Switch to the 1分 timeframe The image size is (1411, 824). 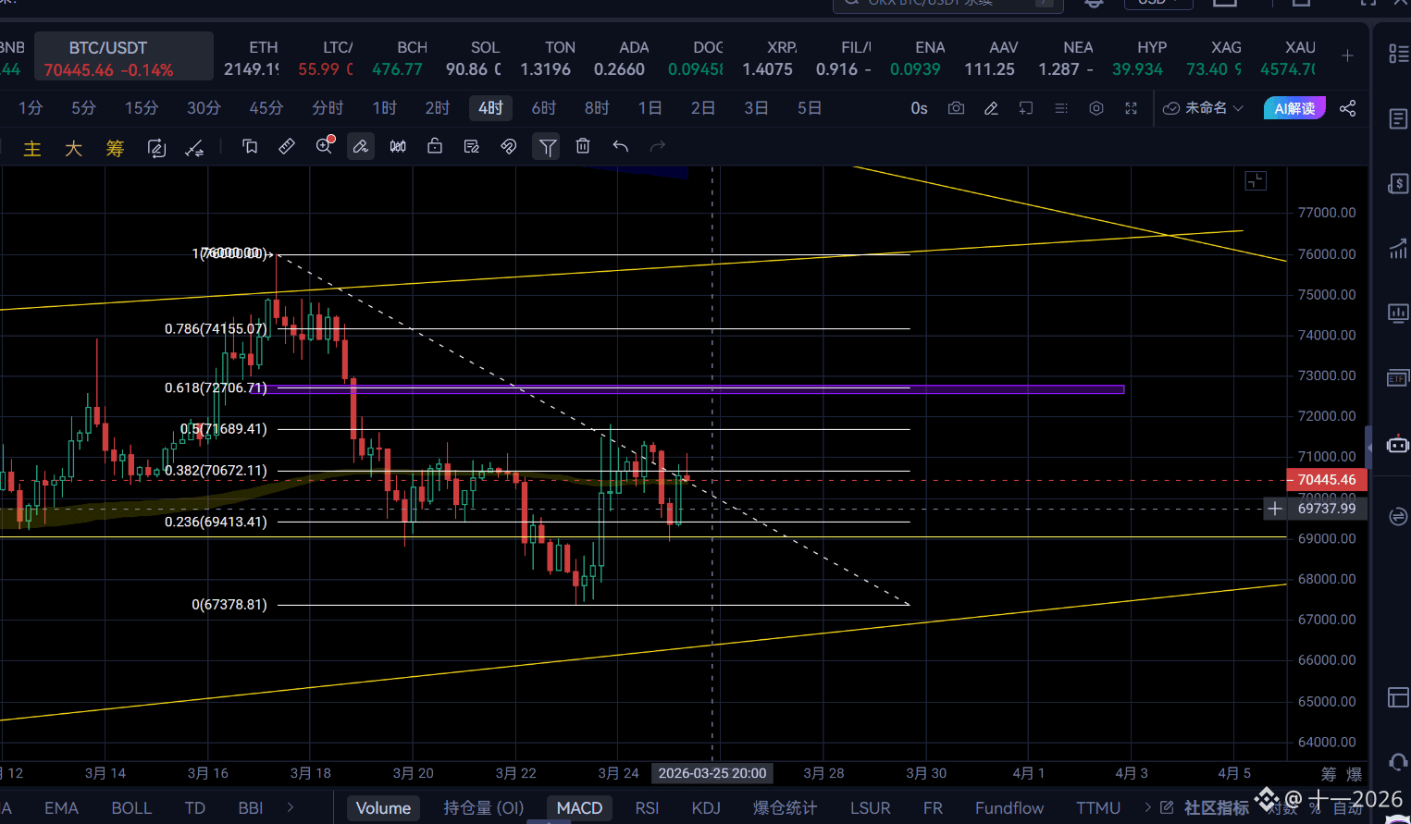tap(31, 108)
